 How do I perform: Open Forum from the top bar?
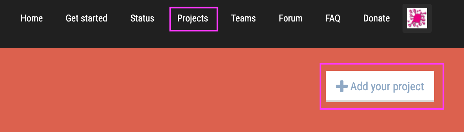coord(291,18)
